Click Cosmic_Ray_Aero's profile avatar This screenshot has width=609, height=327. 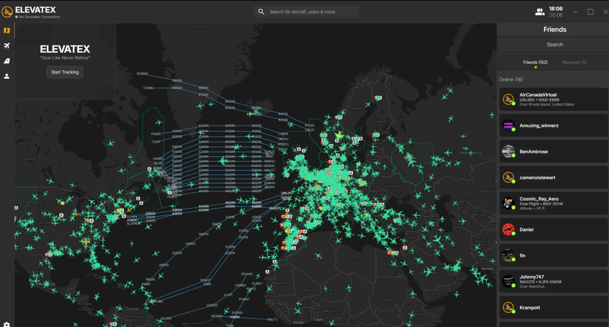[x=509, y=203]
